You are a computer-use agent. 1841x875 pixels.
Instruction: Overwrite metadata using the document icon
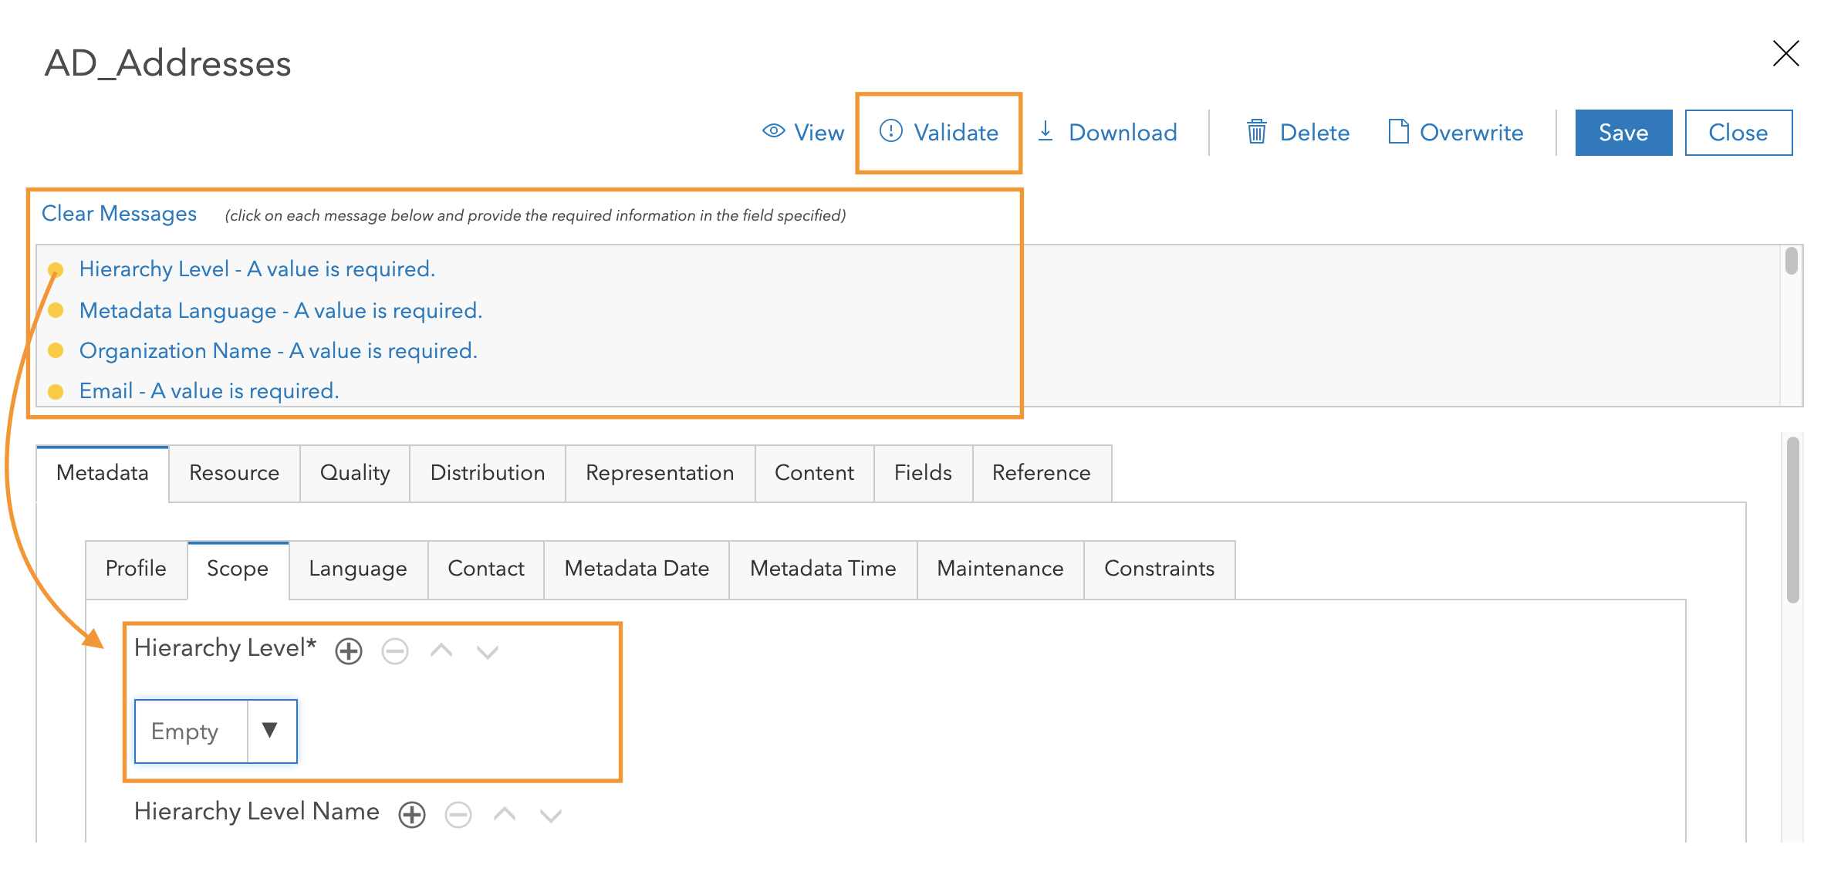tap(1397, 132)
